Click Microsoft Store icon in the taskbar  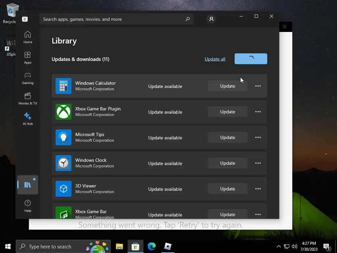[x=135, y=246]
